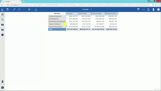Click the Share export icon in toolbar
The image size is (161, 91).
click(36, 10)
